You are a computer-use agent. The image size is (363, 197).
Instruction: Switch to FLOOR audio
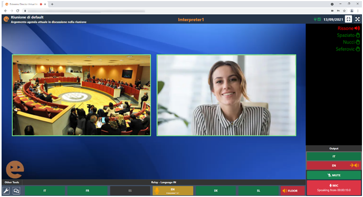pos(293,191)
